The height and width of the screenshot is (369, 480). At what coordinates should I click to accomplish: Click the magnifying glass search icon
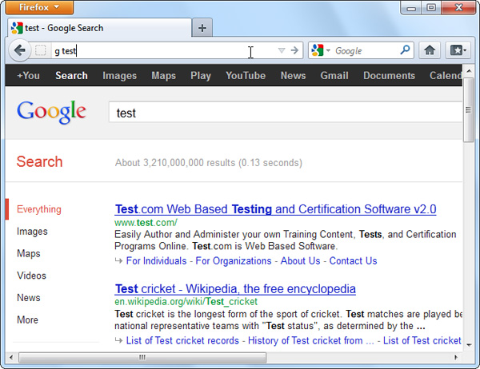point(405,50)
